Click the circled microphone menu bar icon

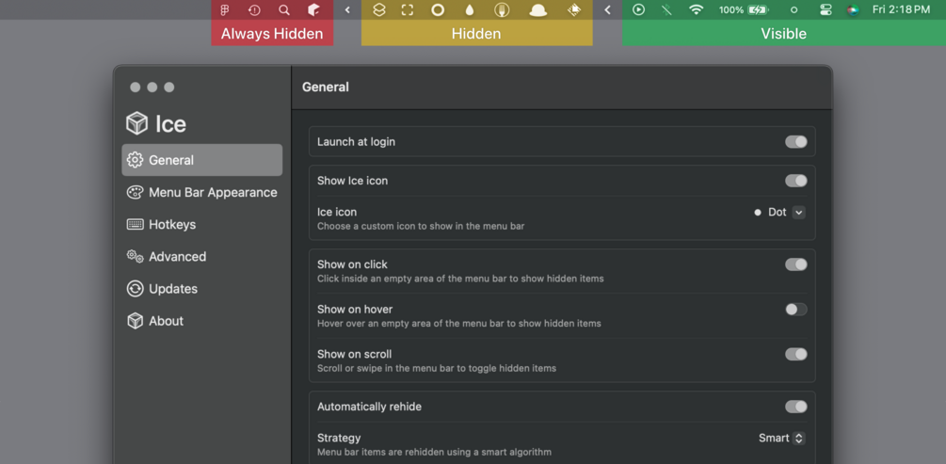[502, 9]
